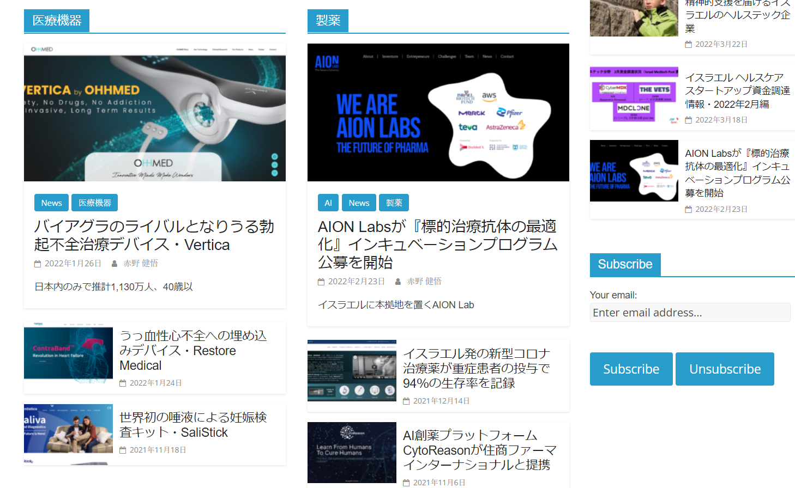Open the 医療機器 category heading tab
Viewport: 795px width, 488px height.
click(57, 21)
